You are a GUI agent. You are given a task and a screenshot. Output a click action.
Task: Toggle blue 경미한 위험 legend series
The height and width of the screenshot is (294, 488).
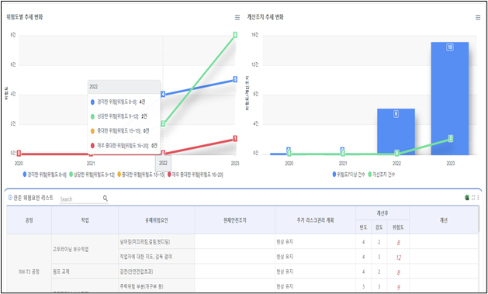pyautogui.click(x=45, y=175)
